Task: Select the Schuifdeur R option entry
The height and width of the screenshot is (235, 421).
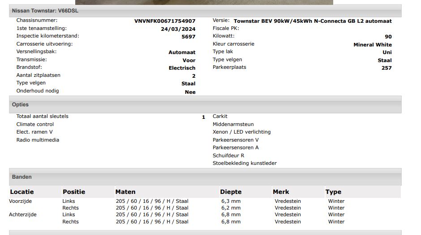Action: [228, 155]
